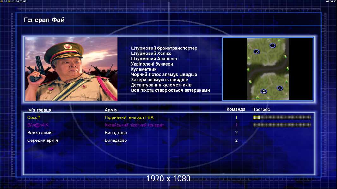Click 'Штурмовий бронетранспортер' text

(x=164, y=48)
